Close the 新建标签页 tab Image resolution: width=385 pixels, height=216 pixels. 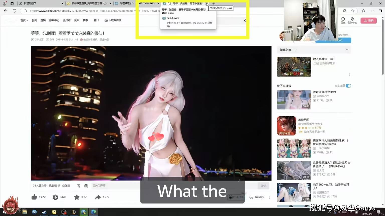click(x=62, y=3)
